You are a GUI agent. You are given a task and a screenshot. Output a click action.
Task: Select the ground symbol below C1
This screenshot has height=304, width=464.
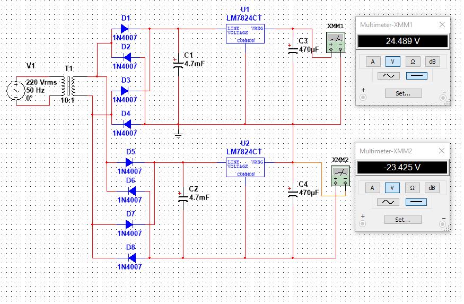click(x=178, y=135)
